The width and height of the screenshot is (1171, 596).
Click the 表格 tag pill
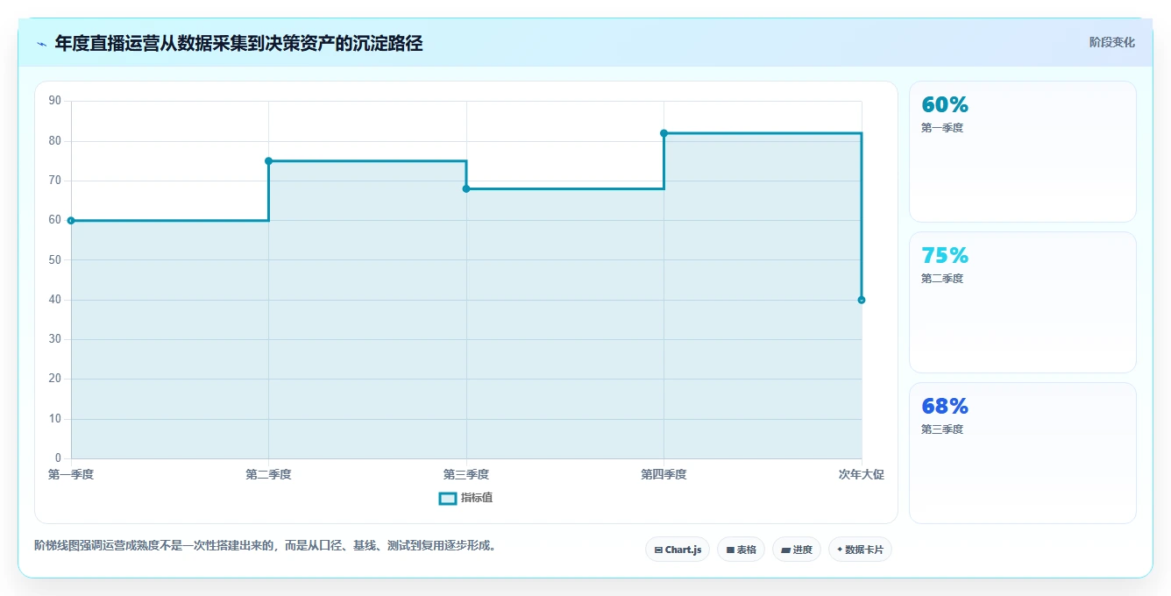coord(741,550)
